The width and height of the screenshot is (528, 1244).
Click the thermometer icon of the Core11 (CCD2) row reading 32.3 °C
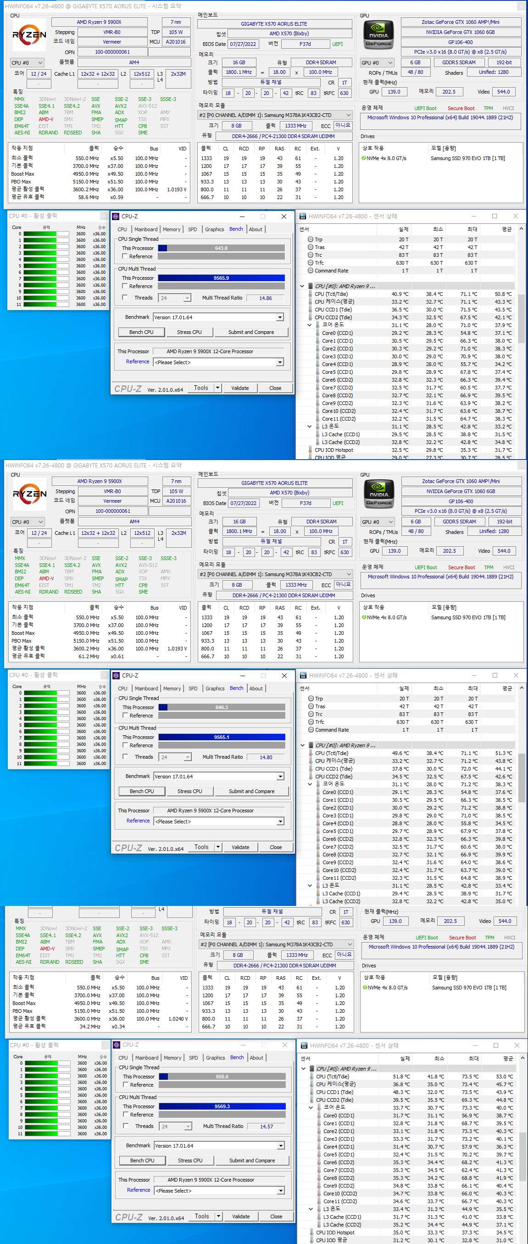coord(318,878)
